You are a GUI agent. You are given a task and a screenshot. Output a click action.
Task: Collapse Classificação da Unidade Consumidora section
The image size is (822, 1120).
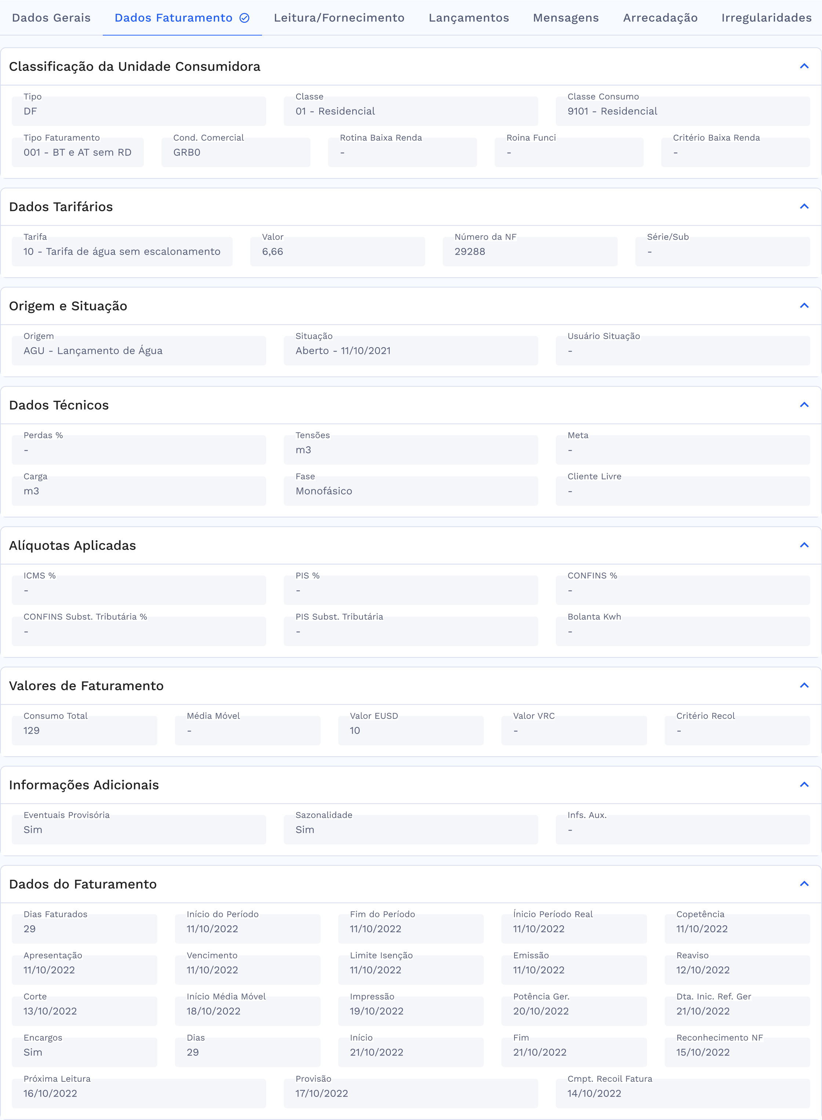[x=804, y=66]
